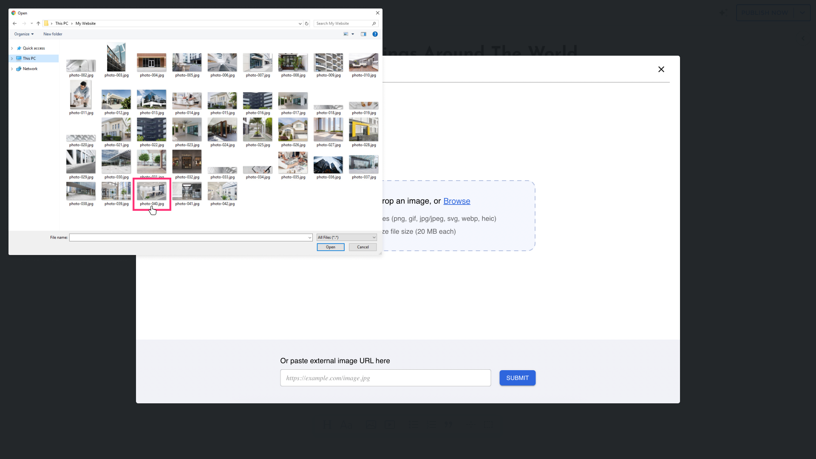The height and width of the screenshot is (459, 816).
Task: Expand the Quick access tree node
Action: click(x=12, y=48)
